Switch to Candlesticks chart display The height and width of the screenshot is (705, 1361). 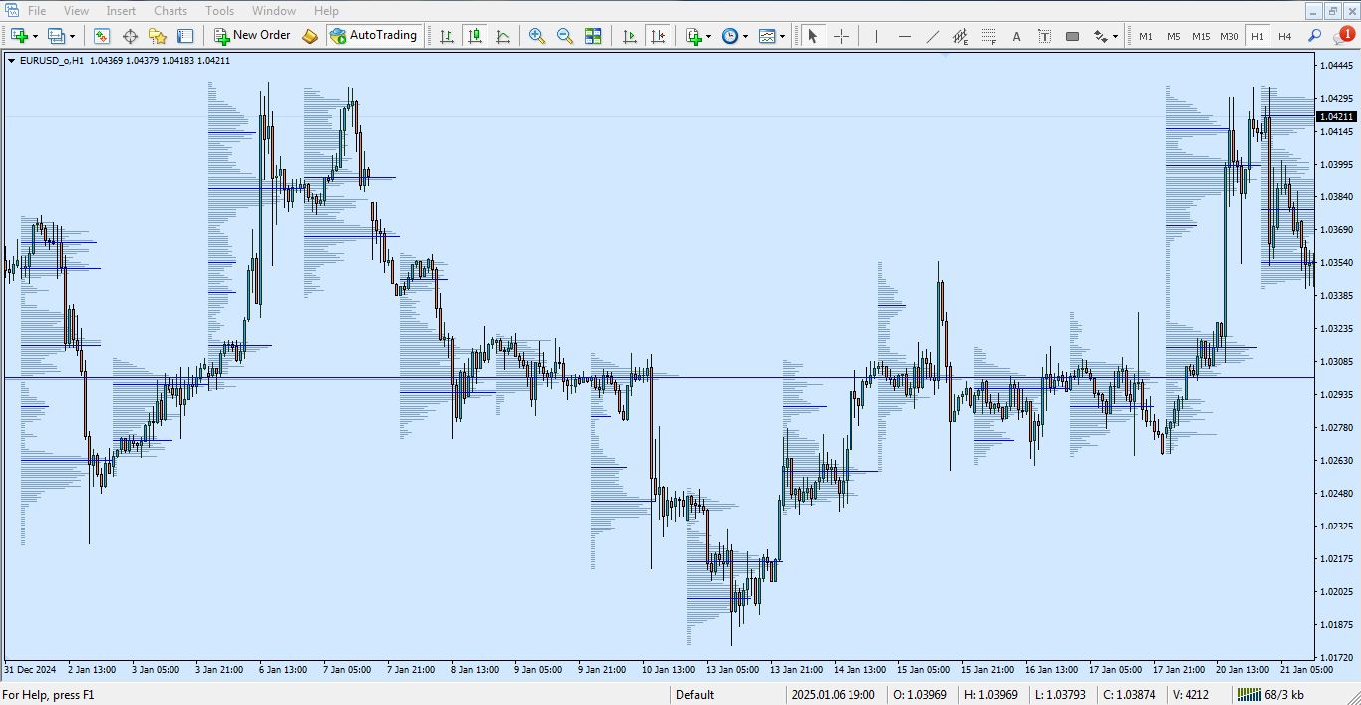(x=474, y=36)
